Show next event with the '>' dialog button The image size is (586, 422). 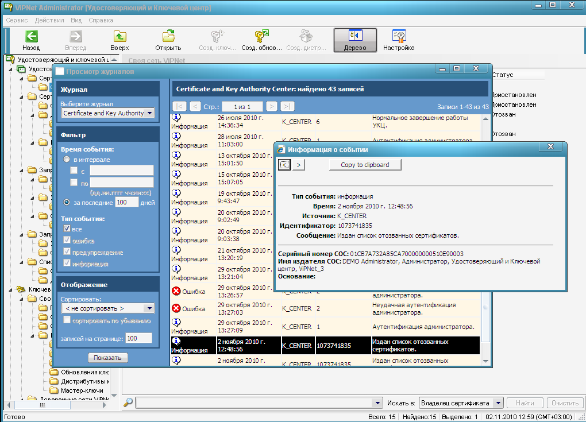(299, 165)
